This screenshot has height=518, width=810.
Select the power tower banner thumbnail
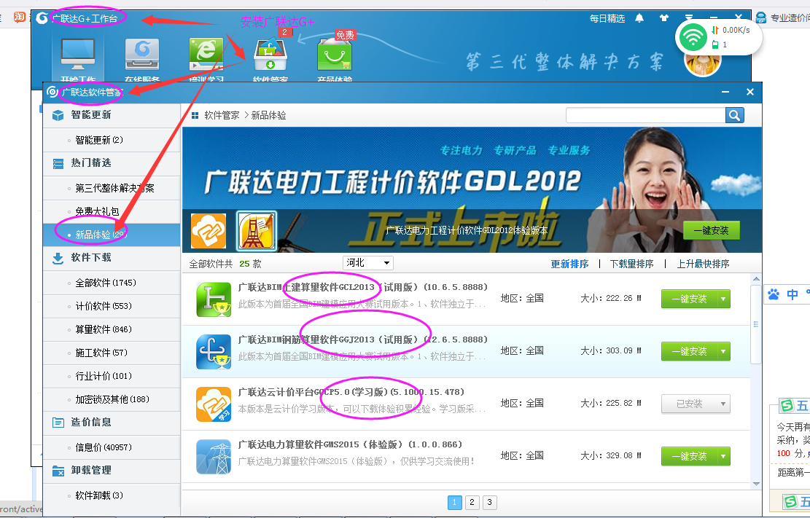click(257, 231)
